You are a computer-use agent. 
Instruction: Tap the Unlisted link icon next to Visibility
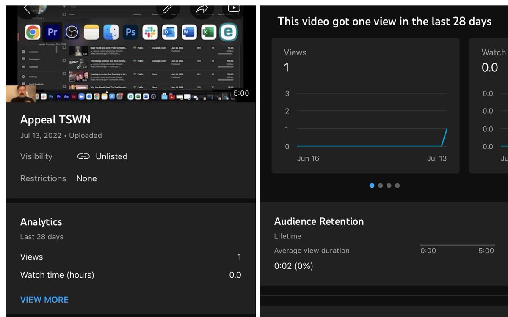(x=83, y=156)
